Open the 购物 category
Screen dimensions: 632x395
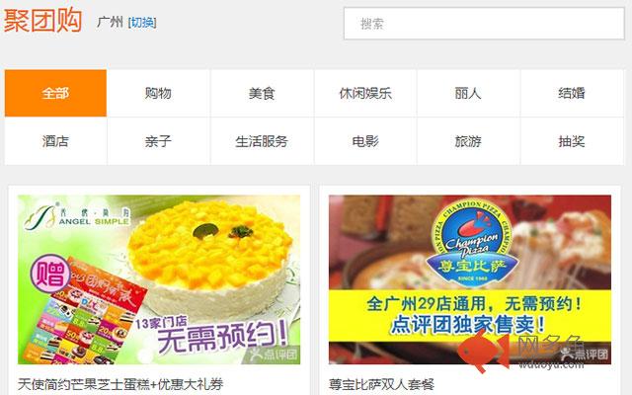click(158, 93)
